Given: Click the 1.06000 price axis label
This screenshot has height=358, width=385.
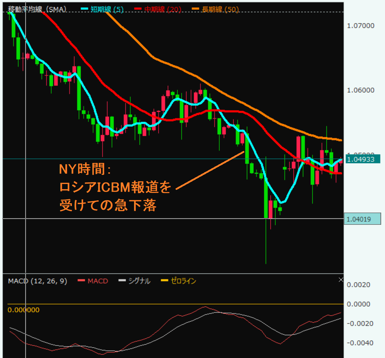Looking at the screenshot, I should coord(361,90).
